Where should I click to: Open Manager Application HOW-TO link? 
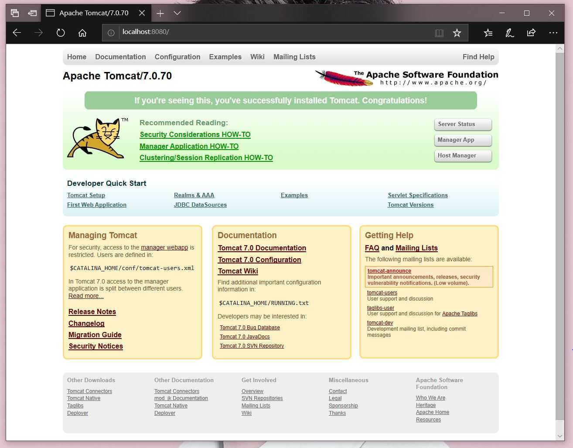pos(189,147)
